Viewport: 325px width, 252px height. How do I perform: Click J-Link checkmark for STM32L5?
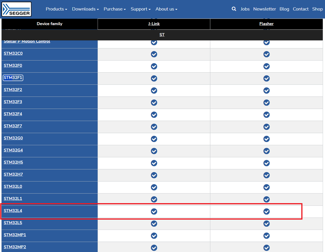point(154,224)
